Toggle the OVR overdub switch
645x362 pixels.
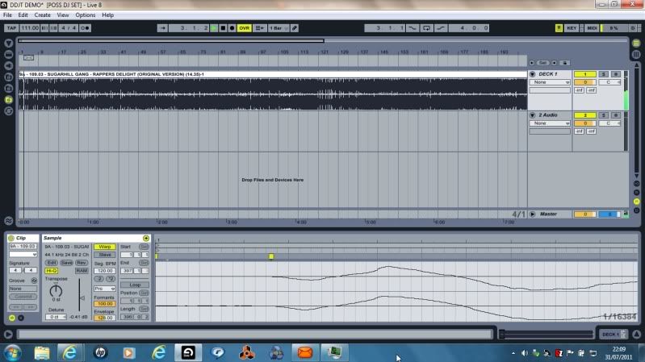(244, 27)
